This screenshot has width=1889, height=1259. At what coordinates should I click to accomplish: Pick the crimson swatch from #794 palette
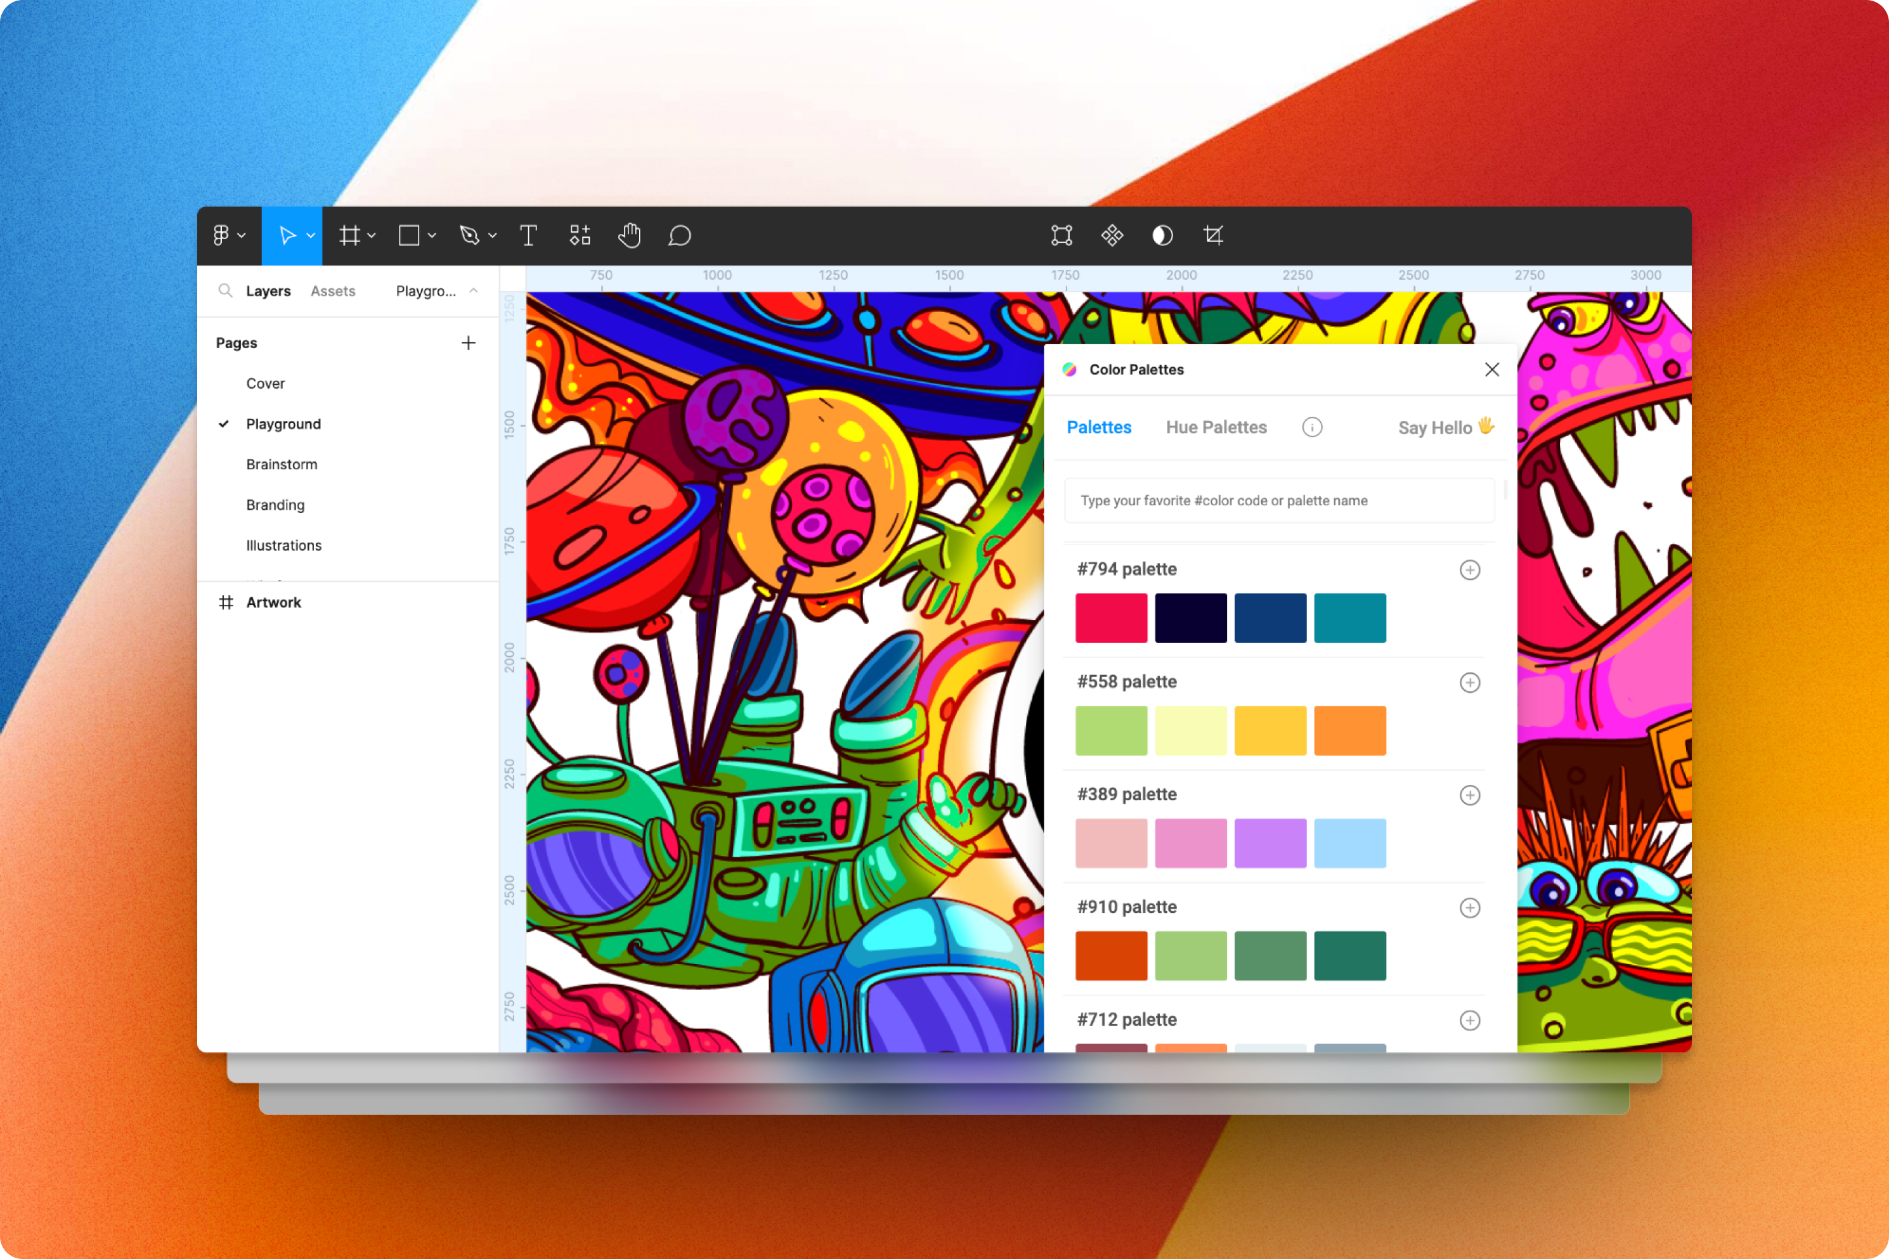coord(1112,617)
